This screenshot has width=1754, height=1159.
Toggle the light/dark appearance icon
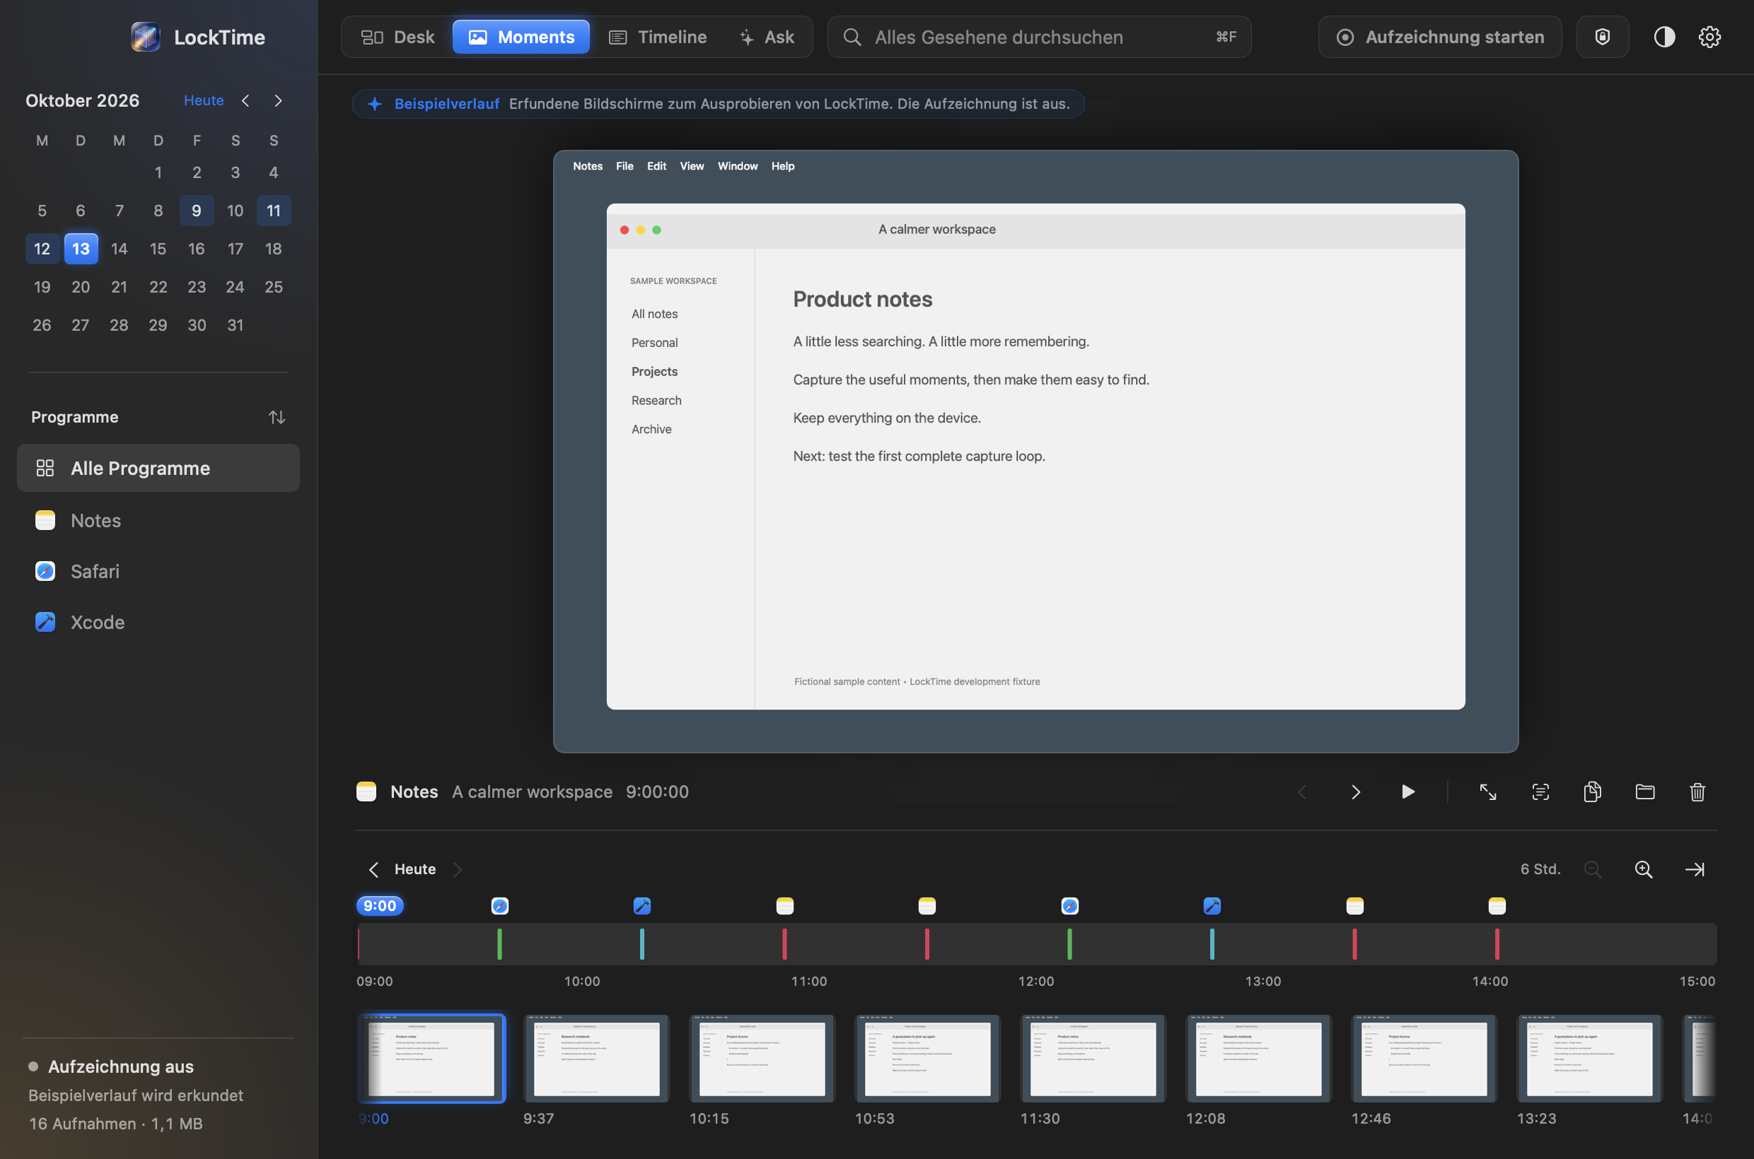click(x=1663, y=37)
